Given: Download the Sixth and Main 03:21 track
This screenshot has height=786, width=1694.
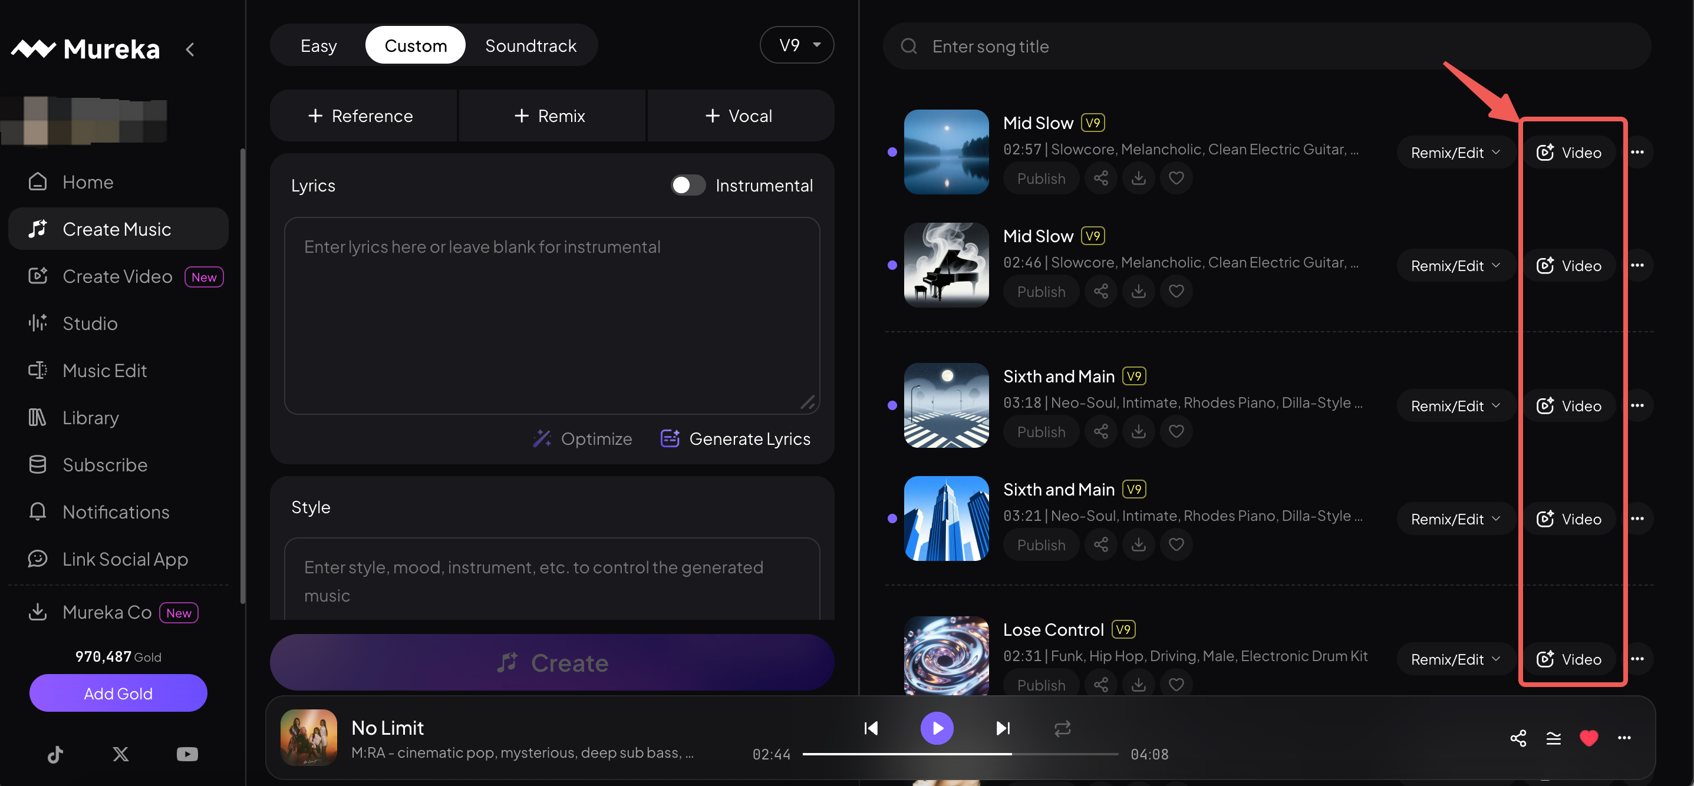Looking at the screenshot, I should click(1138, 545).
